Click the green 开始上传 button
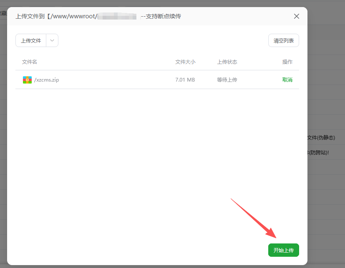 (x=283, y=250)
